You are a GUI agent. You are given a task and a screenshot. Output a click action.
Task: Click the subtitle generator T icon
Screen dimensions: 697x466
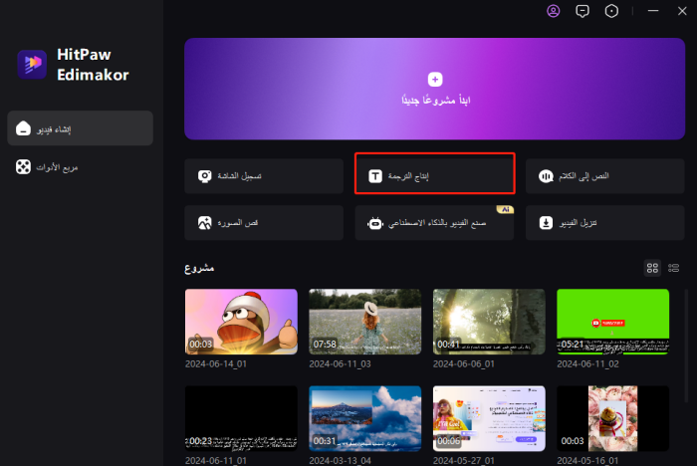click(x=375, y=176)
